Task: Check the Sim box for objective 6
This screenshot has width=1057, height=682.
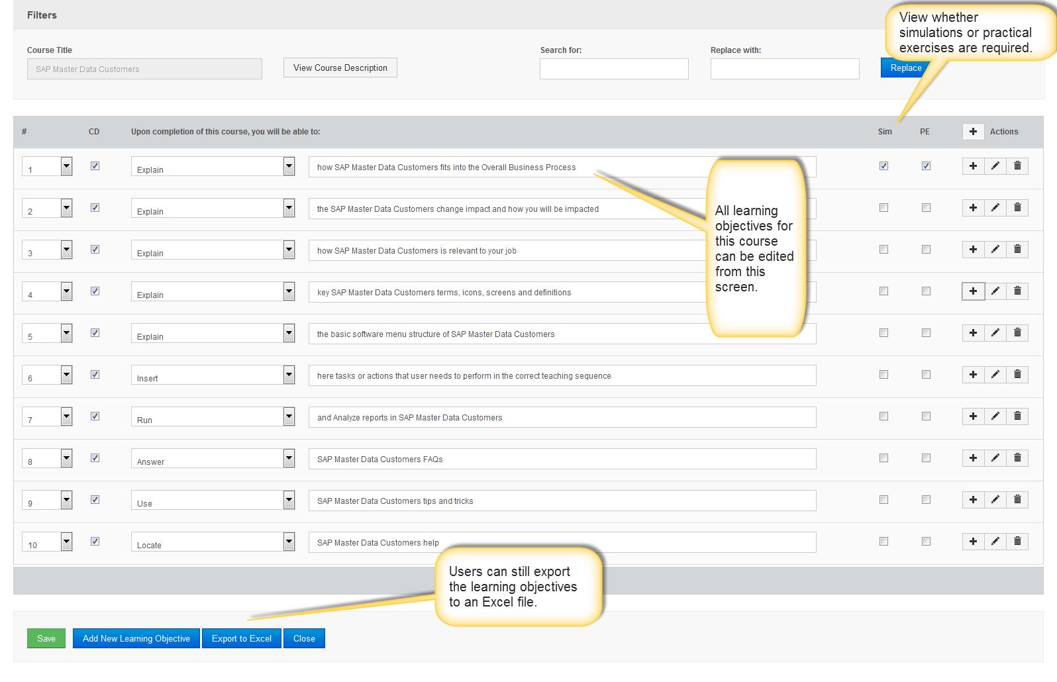Action: (883, 375)
